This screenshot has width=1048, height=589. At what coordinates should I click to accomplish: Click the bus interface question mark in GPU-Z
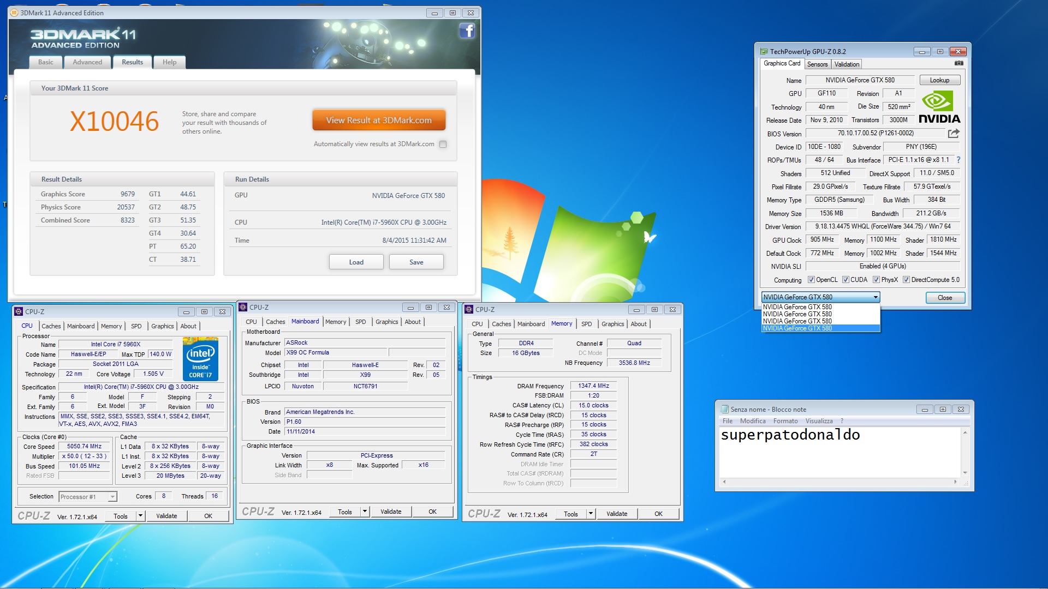tap(958, 160)
